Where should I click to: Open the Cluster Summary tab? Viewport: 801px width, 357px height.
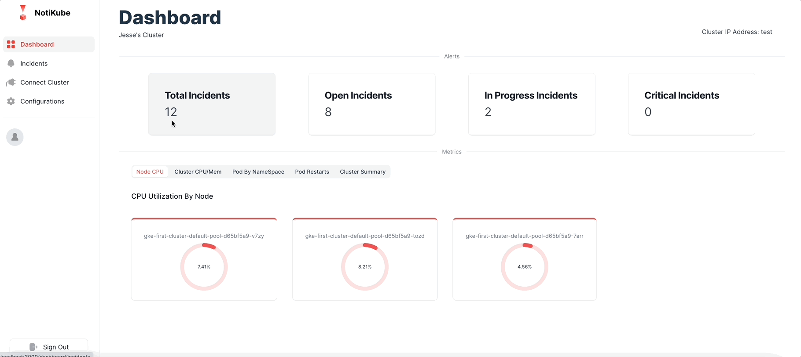click(x=363, y=172)
